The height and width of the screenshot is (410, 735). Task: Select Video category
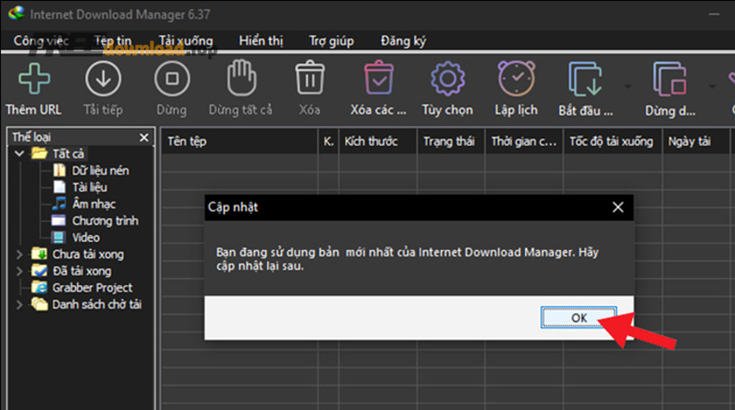pyautogui.click(x=86, y=238)
